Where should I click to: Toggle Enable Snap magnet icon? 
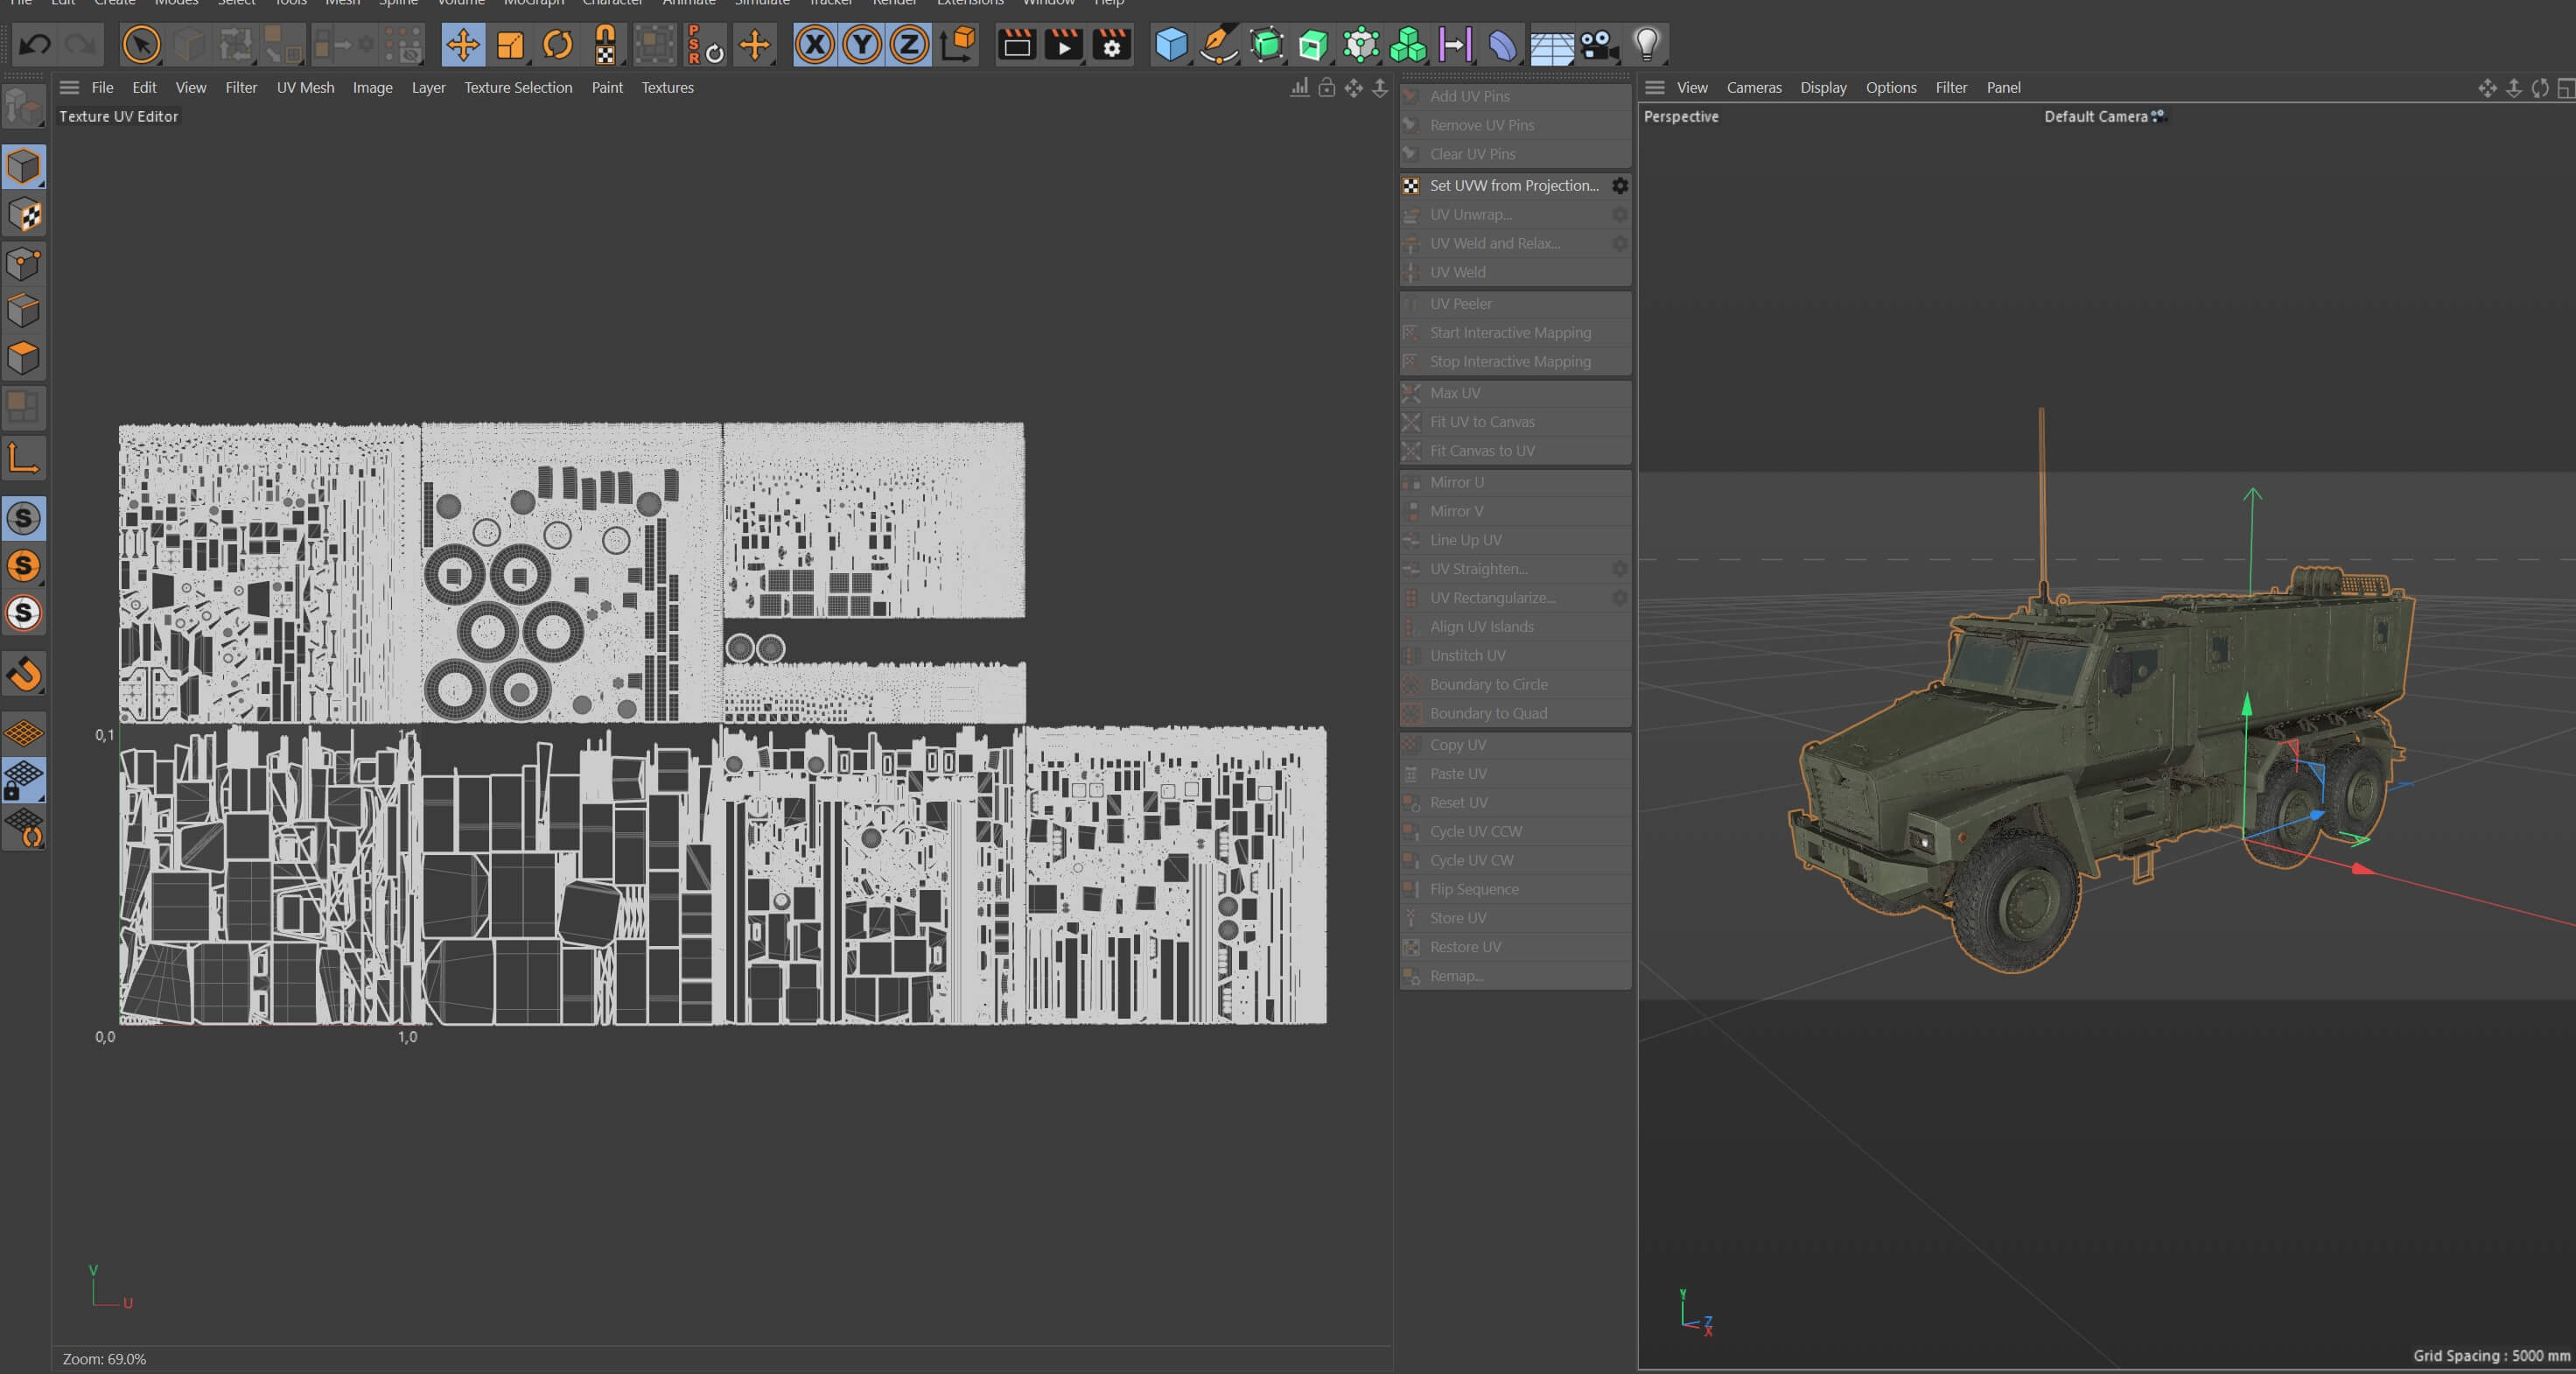(24, 674)
